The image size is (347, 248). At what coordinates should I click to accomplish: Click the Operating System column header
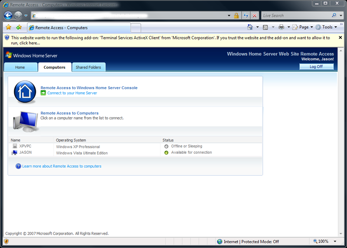(x=71, y=140)
